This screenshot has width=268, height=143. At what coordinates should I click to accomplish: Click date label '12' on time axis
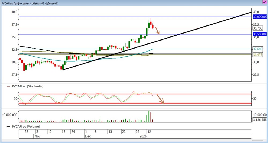pyautogui.click(x=149, y=132)
